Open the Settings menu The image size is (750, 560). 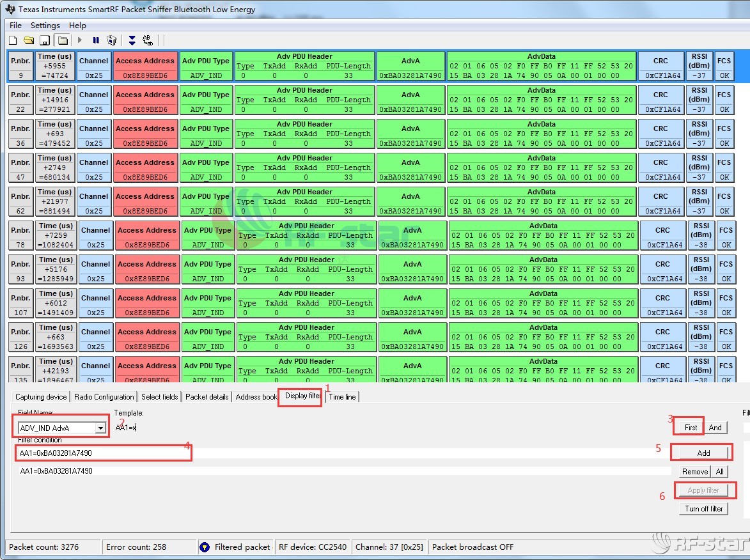click(45, 26)
